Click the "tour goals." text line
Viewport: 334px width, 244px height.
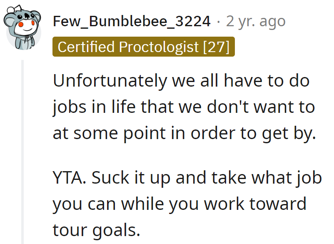pyautogui.click(x=94, y=229)
